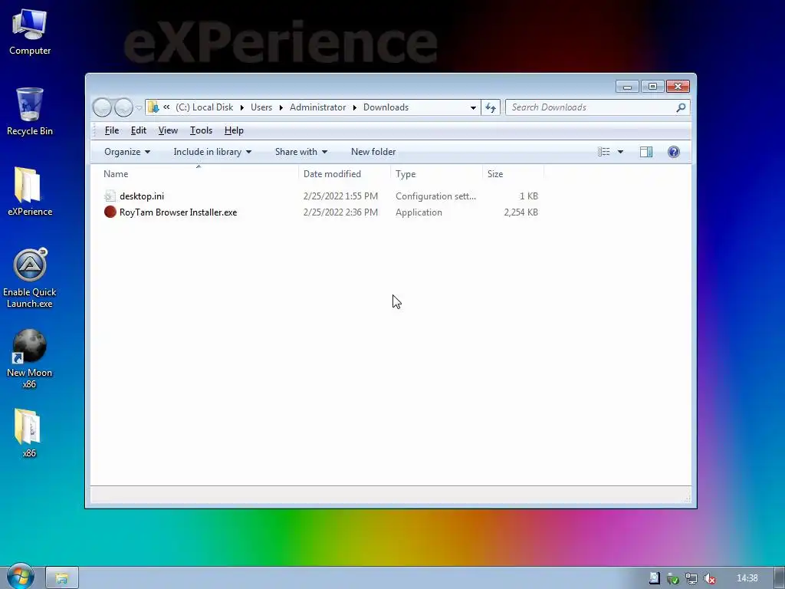This screenshot has height=589, width=785.
Task: Click the 2,254 KB size cell
Action: (x=521, y=212)
